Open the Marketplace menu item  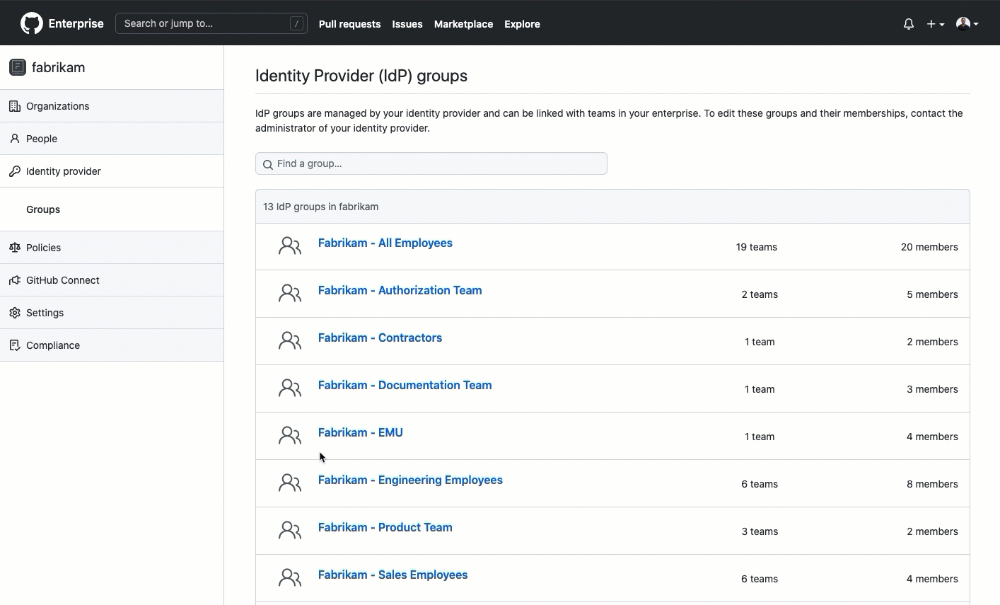463,23
